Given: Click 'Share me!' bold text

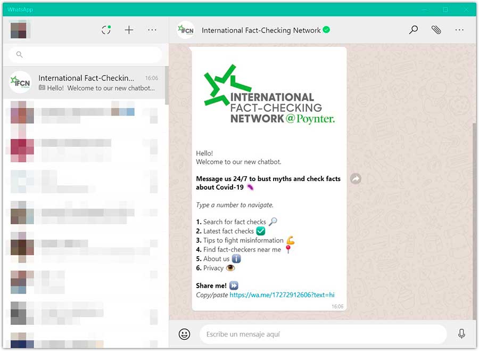Looking at the screenshot, I should tap(211, 285).
